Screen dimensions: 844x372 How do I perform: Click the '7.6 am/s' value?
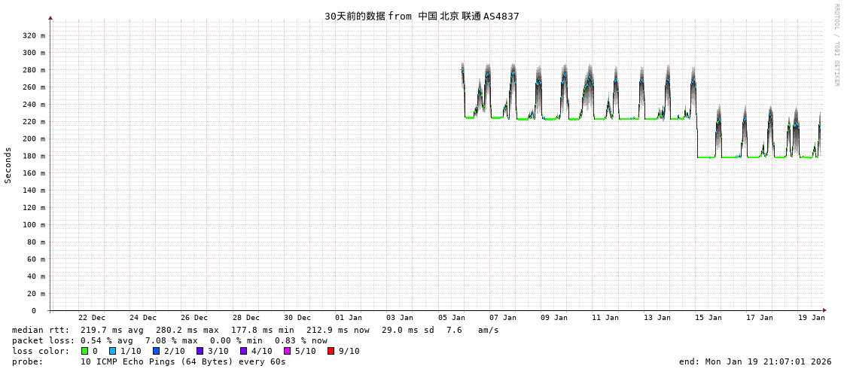[473, 330]
